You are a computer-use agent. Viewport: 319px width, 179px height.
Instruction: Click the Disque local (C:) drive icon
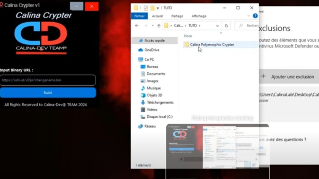click(143, 117)
